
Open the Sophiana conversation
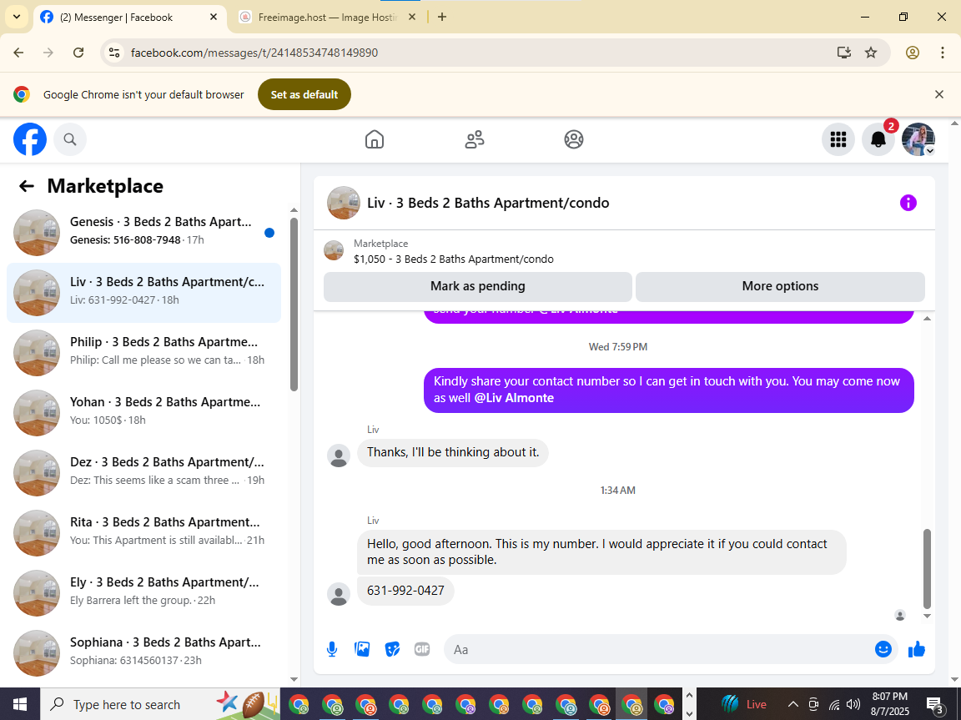coord(144,653)
